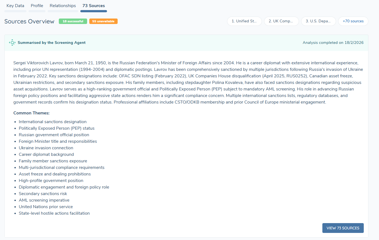Image resolution: width=379 pixels, height=240 pixels.
Task: Click the 55 unavailable badge
Action: (103, 21)
